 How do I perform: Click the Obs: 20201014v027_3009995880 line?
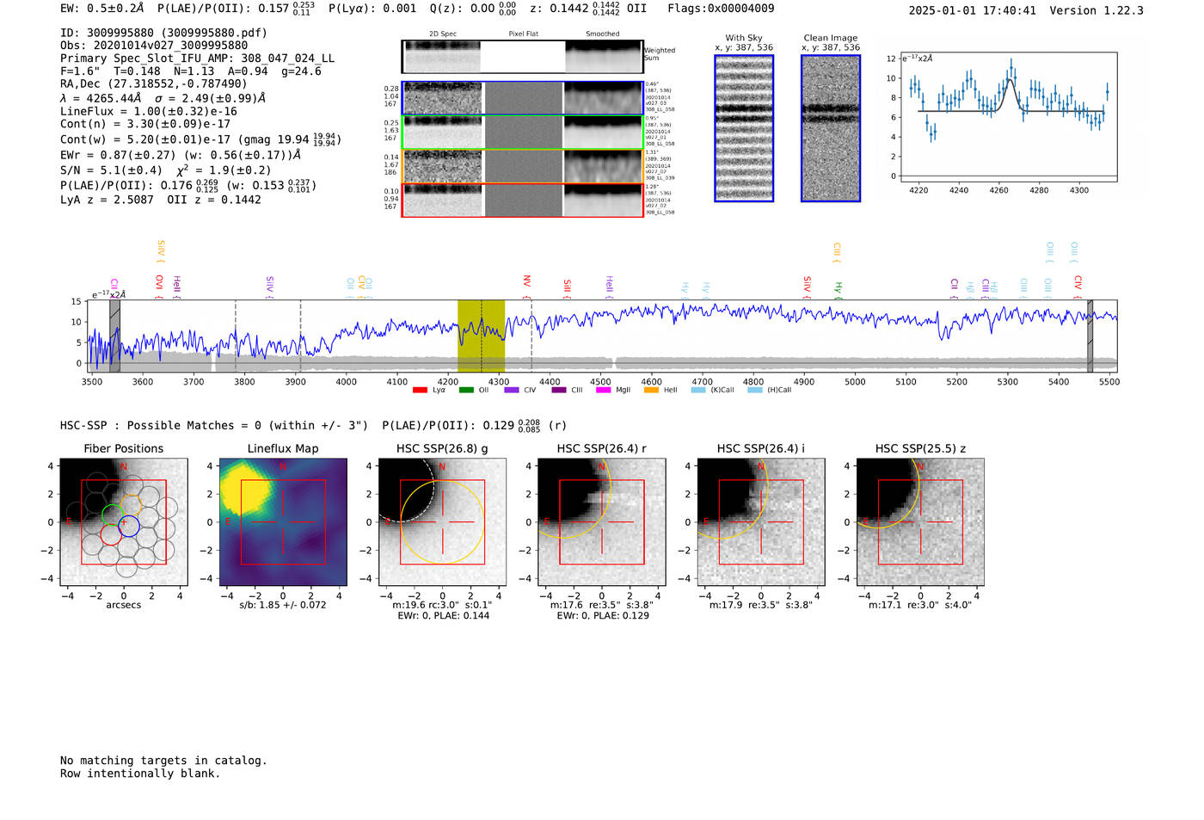pos(154,46)
